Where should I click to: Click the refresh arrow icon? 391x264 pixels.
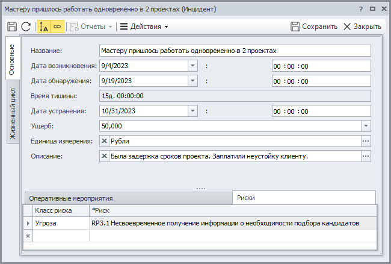click(25, 27)
